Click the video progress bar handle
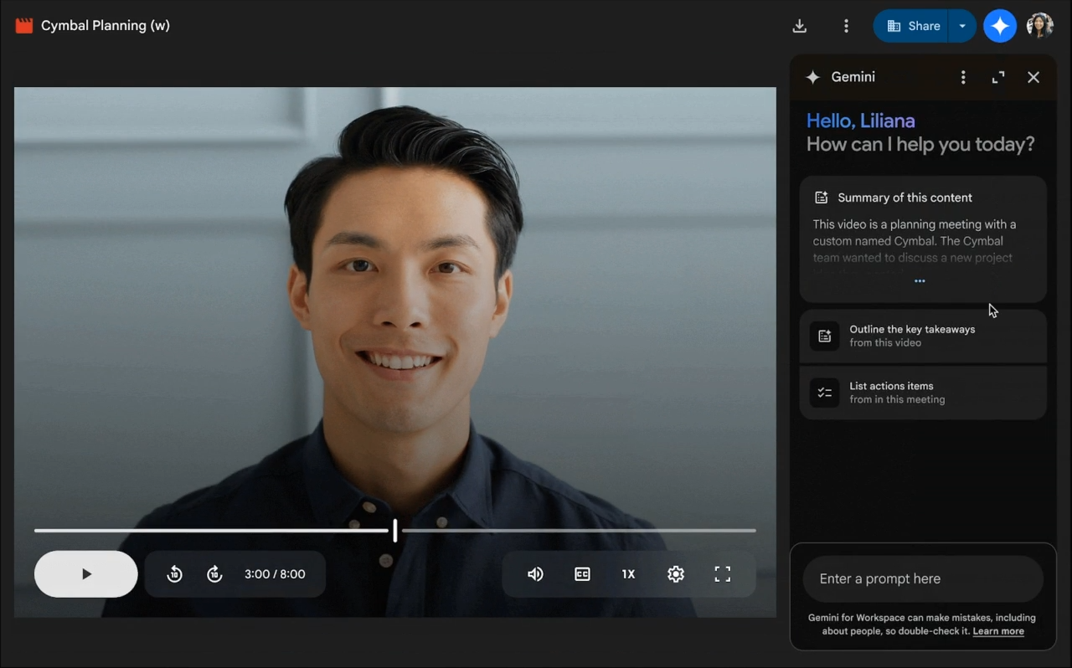Screen dimensions: 1072x668 click(x=395, y=530)
